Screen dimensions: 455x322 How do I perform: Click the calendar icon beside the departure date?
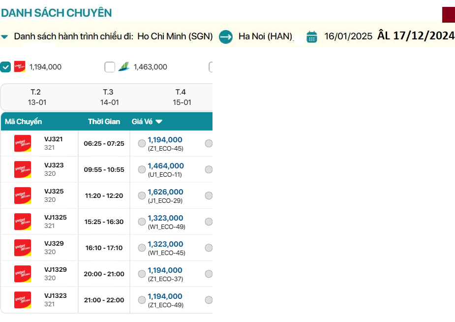click(x=312, y=36)
